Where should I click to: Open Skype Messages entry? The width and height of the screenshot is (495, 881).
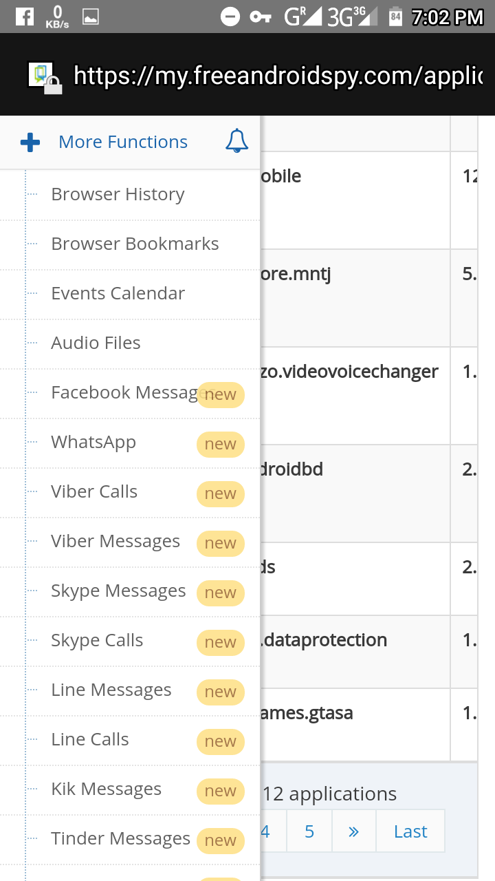[118, 591]
